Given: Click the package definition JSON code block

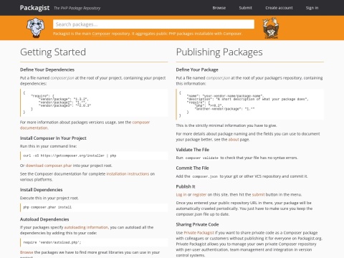Looking at the screenshot, I should 250,105.
